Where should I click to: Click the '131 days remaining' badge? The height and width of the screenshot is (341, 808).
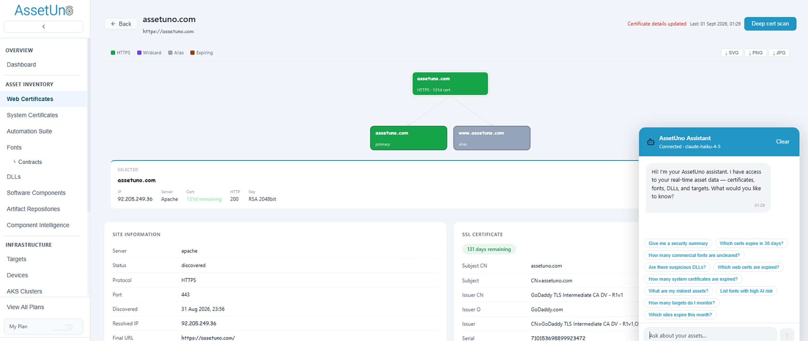[489, 249]
